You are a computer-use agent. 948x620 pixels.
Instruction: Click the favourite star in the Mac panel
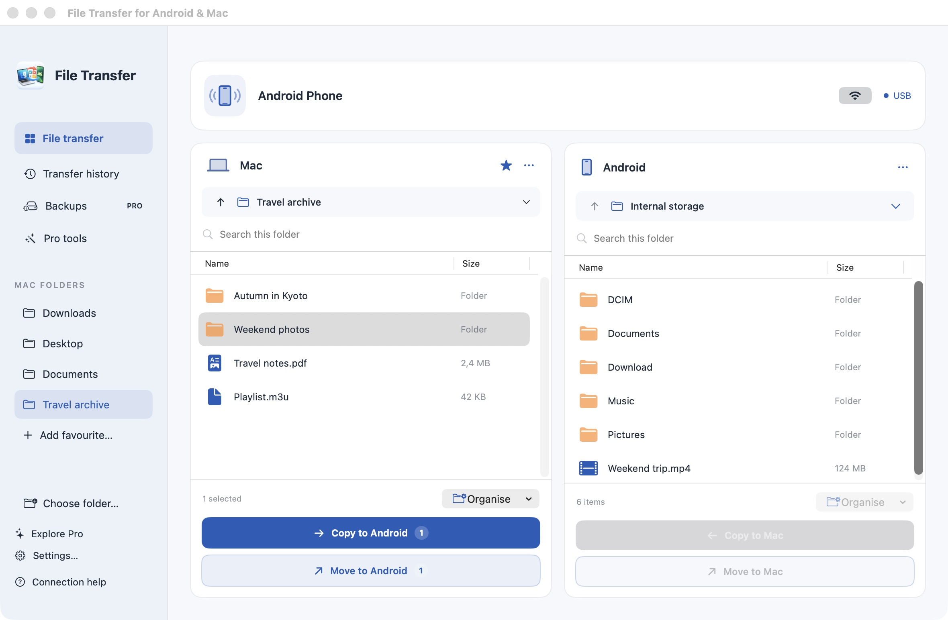click(506, 165)
